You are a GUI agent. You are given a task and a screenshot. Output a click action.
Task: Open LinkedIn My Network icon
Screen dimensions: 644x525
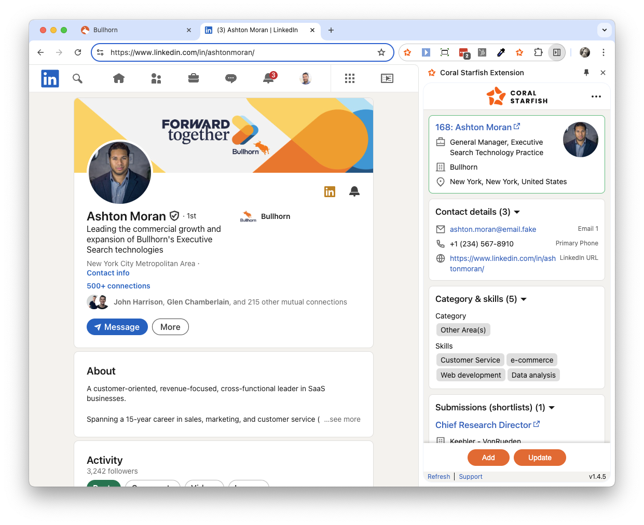coord(156,78)
